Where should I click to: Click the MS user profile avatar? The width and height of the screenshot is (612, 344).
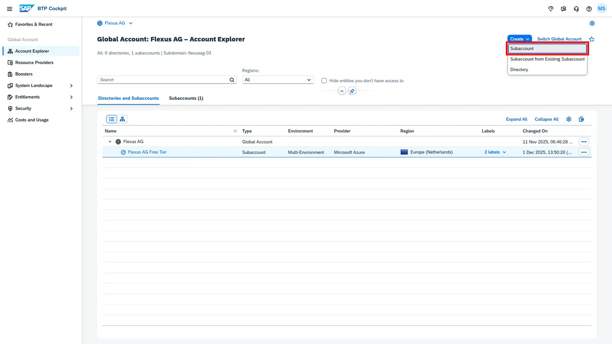[x=601, y=9]
